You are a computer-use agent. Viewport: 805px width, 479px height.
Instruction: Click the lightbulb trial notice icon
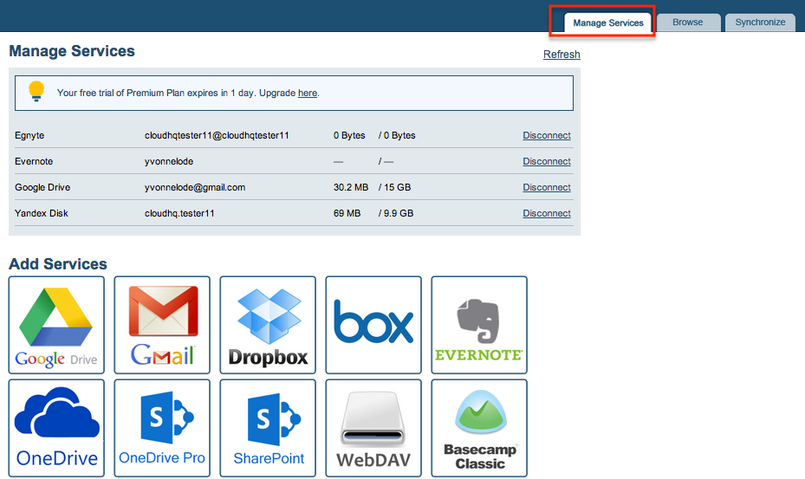pos(36,92)
